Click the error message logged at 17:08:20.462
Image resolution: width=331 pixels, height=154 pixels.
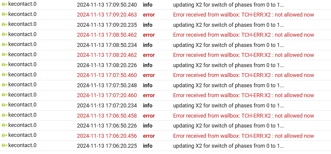click(243, 55)
